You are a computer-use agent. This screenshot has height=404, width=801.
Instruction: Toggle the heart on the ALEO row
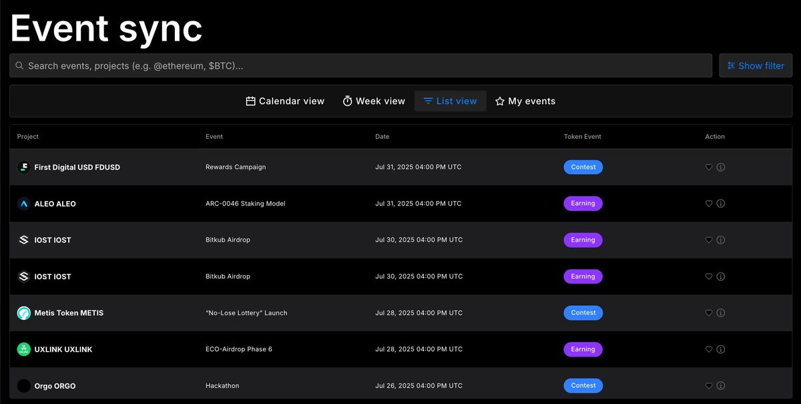709,204
